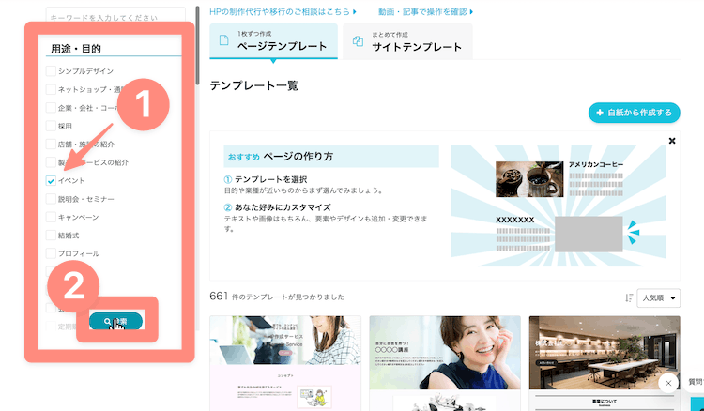
Task: Open the smiling woman ○○○○講座 template thumbnail
Action: point(445,363)
